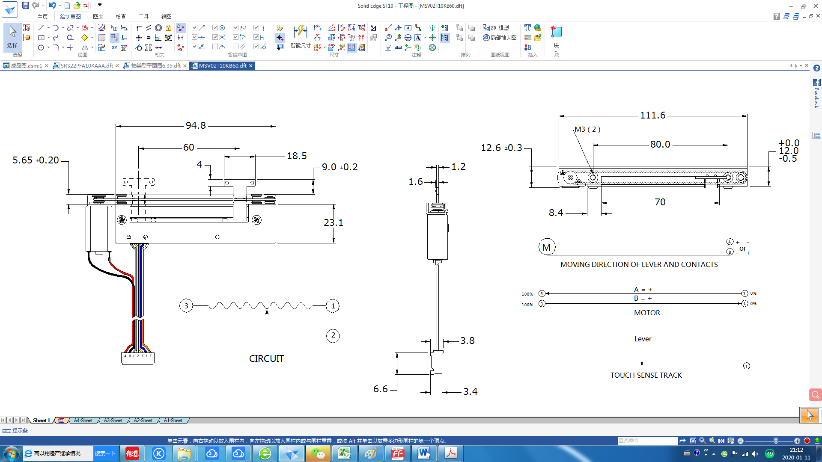The height and width of the screenshot is (462, 822).
Task: Open the Quick Access Toolbar customize dropdown
Action: click(x=100, y=5)
